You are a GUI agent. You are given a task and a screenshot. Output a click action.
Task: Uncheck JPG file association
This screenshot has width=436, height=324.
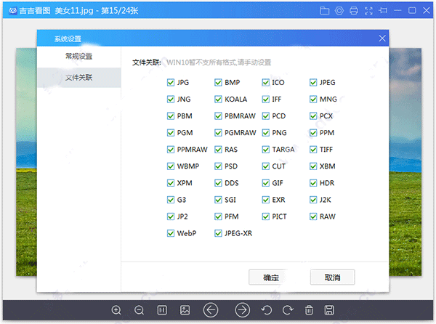[171, 83]
